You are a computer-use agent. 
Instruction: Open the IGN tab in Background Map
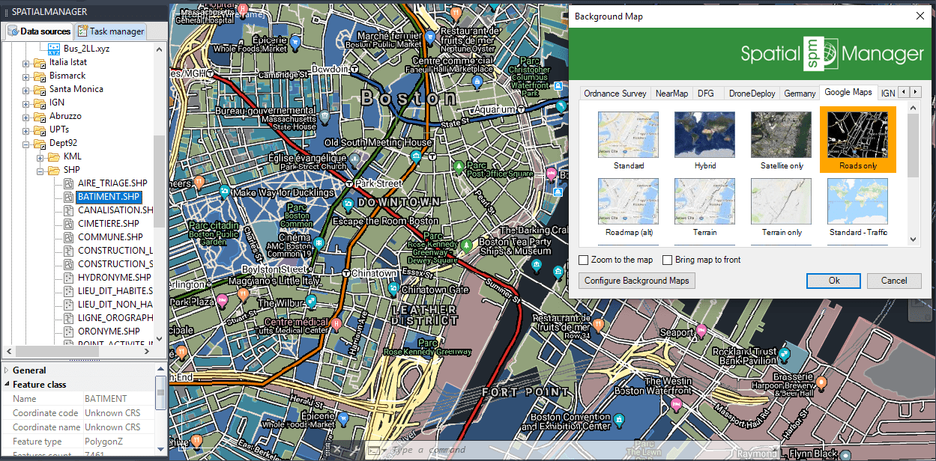[x=888, y=94]
